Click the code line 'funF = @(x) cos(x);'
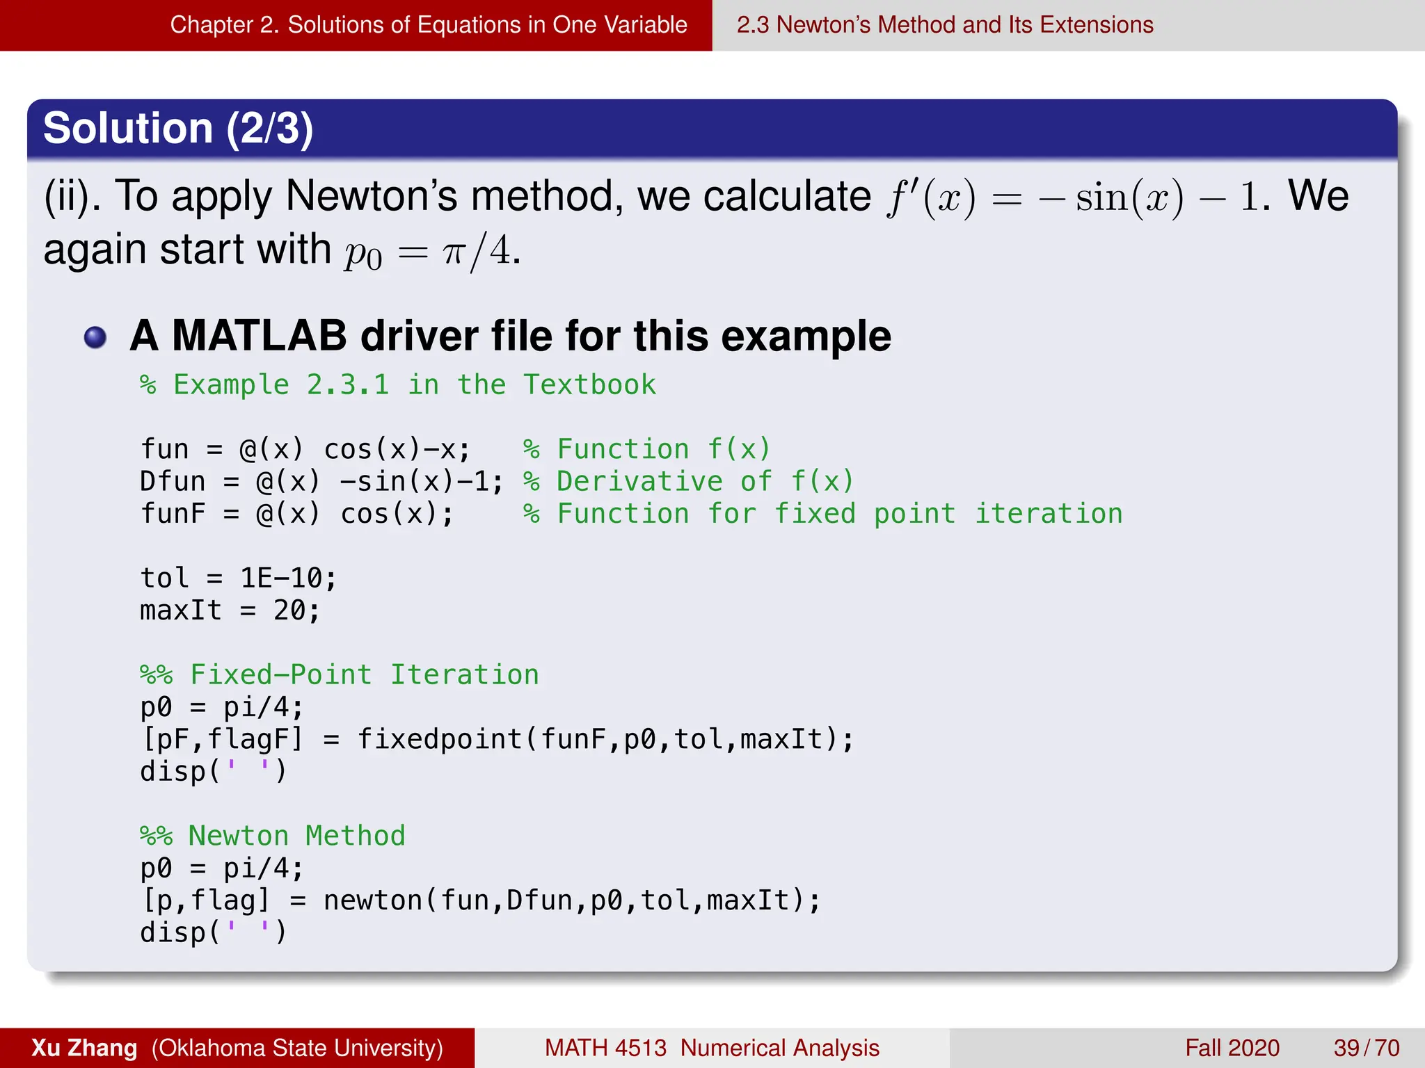 pyautogui.click(x=298, y=514)
